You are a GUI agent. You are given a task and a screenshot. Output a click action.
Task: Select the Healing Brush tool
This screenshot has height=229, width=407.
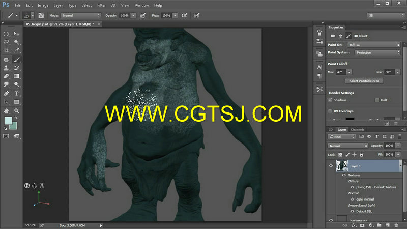6,60
